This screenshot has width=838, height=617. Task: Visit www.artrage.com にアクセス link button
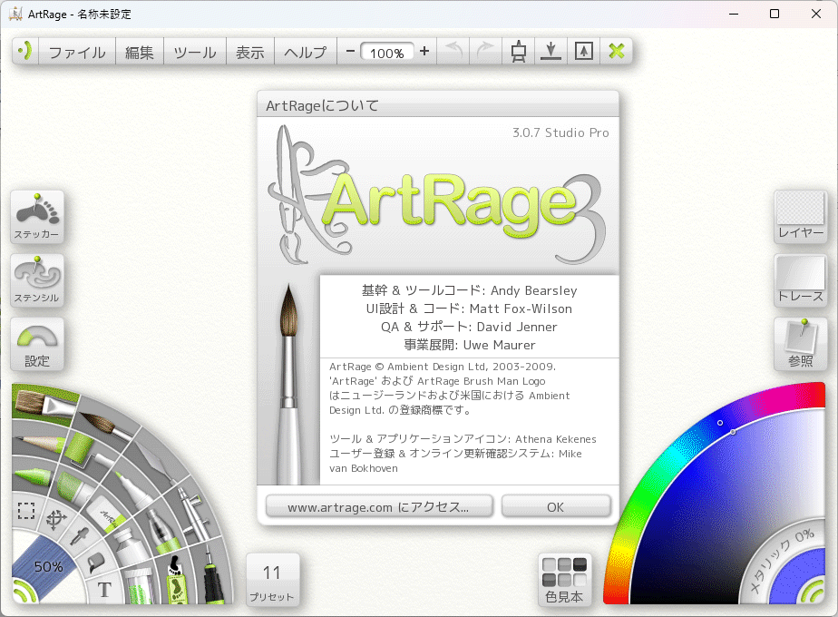pyautogui.click(x=378, y=507)
